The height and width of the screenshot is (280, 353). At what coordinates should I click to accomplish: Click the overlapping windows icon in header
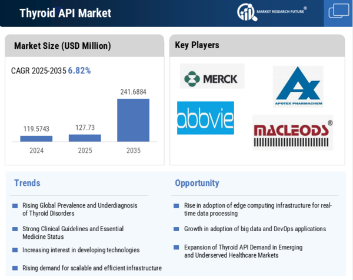pos(339,12)
